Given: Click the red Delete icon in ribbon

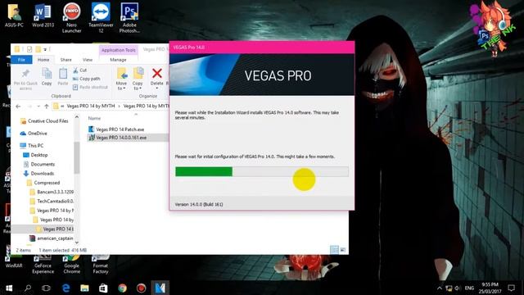Looking at the screenshot, I should pos(156,74).
